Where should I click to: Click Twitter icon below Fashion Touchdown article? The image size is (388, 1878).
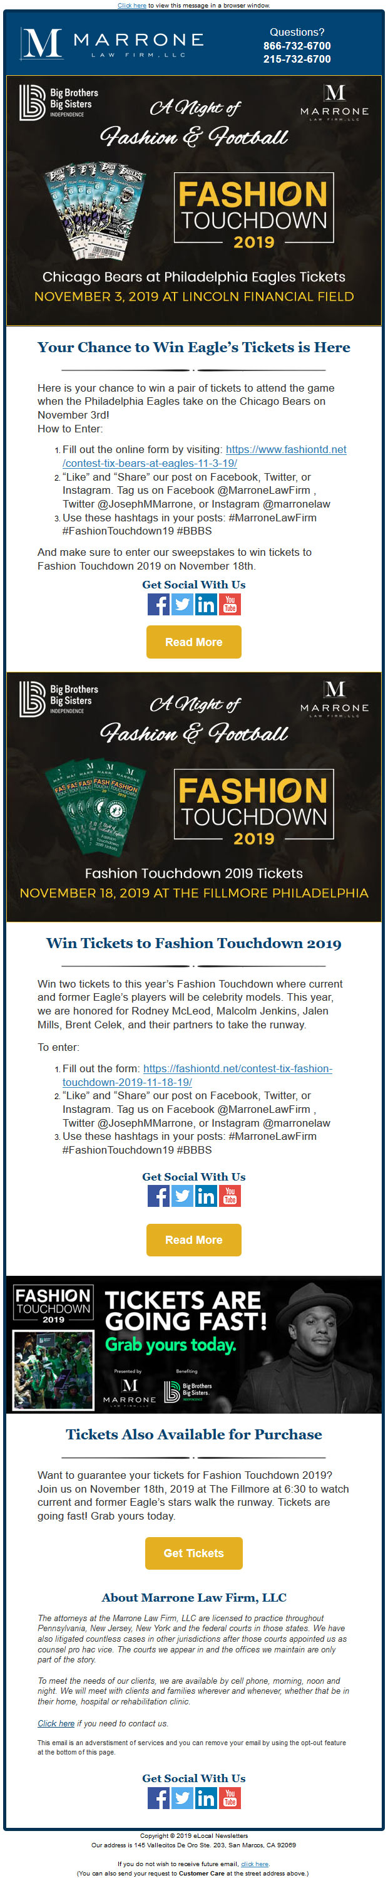point(182,1196)
